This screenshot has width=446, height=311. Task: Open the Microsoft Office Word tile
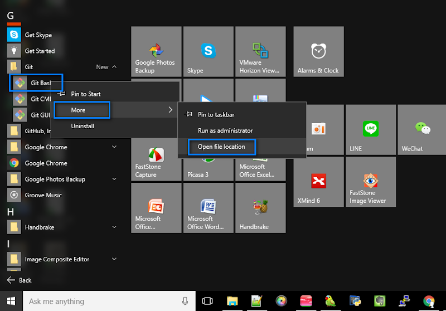coord(208,208)
